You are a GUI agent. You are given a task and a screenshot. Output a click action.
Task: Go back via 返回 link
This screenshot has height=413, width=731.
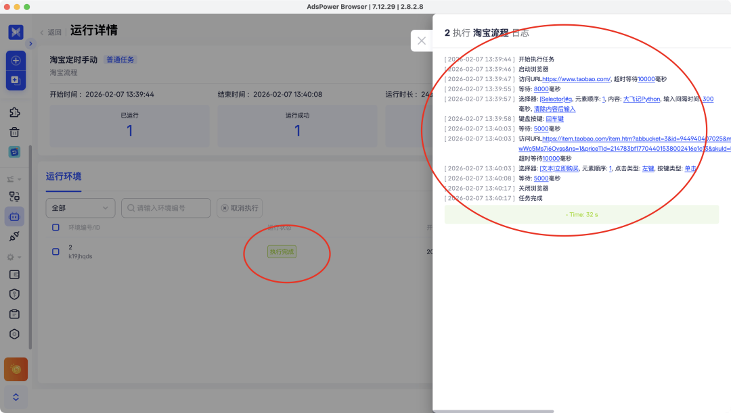click(x=51, y=32)
